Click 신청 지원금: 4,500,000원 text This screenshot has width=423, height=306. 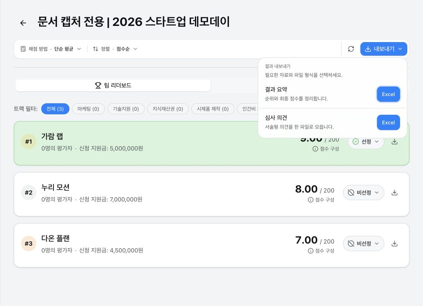[111, 251]
